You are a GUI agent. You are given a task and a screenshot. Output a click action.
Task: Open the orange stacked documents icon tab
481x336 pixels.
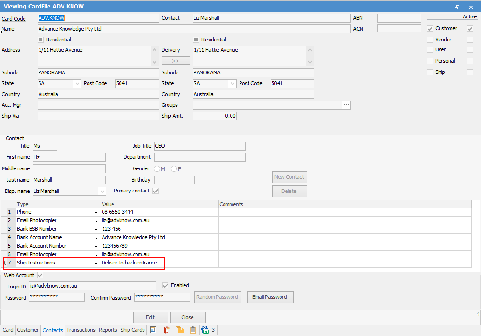(x=179, y=330)
